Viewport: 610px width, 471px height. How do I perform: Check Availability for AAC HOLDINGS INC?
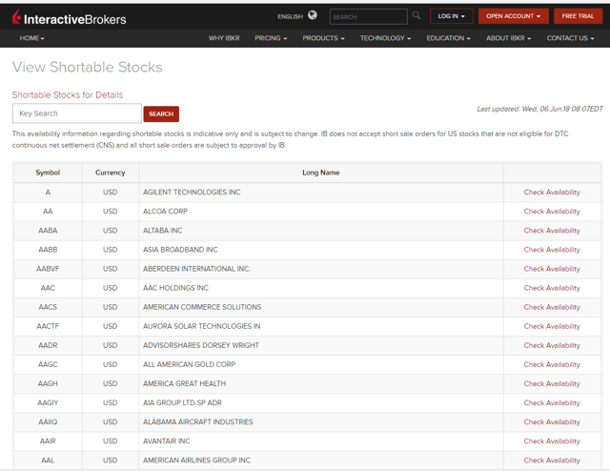[x=552, y=288]
